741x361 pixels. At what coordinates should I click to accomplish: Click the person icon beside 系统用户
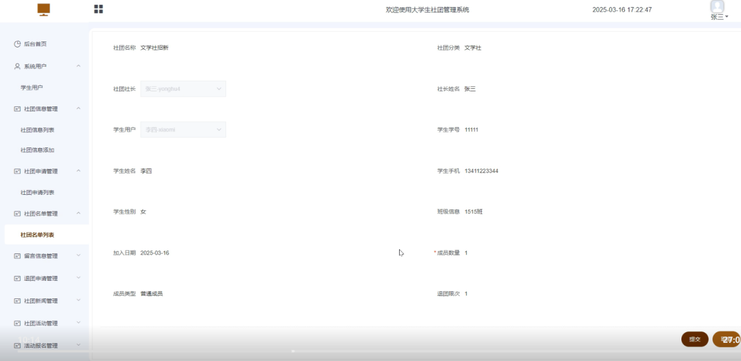point(18,66)
